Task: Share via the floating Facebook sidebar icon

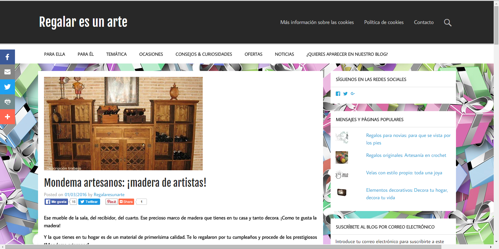Action: [7, 57]
